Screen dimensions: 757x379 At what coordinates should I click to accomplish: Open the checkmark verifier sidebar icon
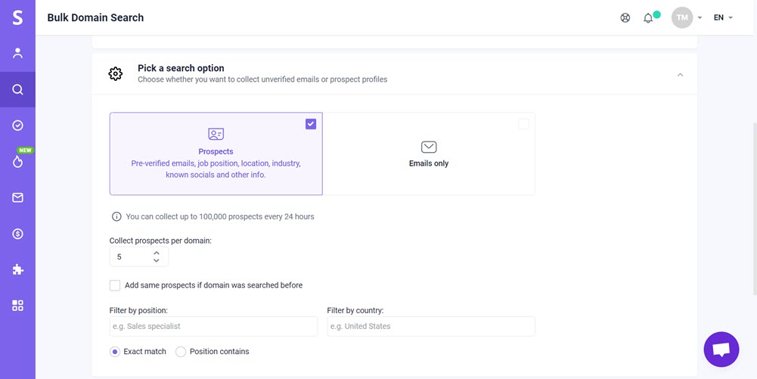tap(17, 126)
